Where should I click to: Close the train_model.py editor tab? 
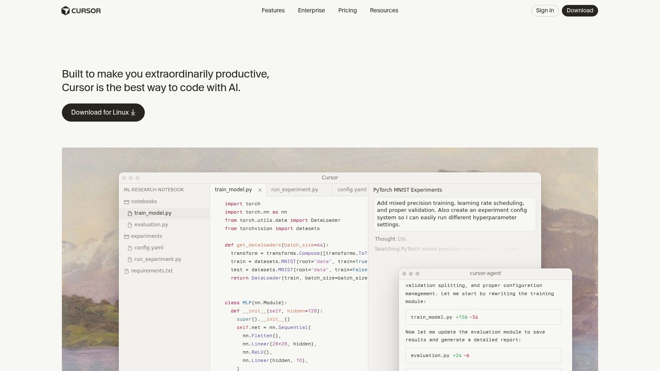[x=260, y=190]
